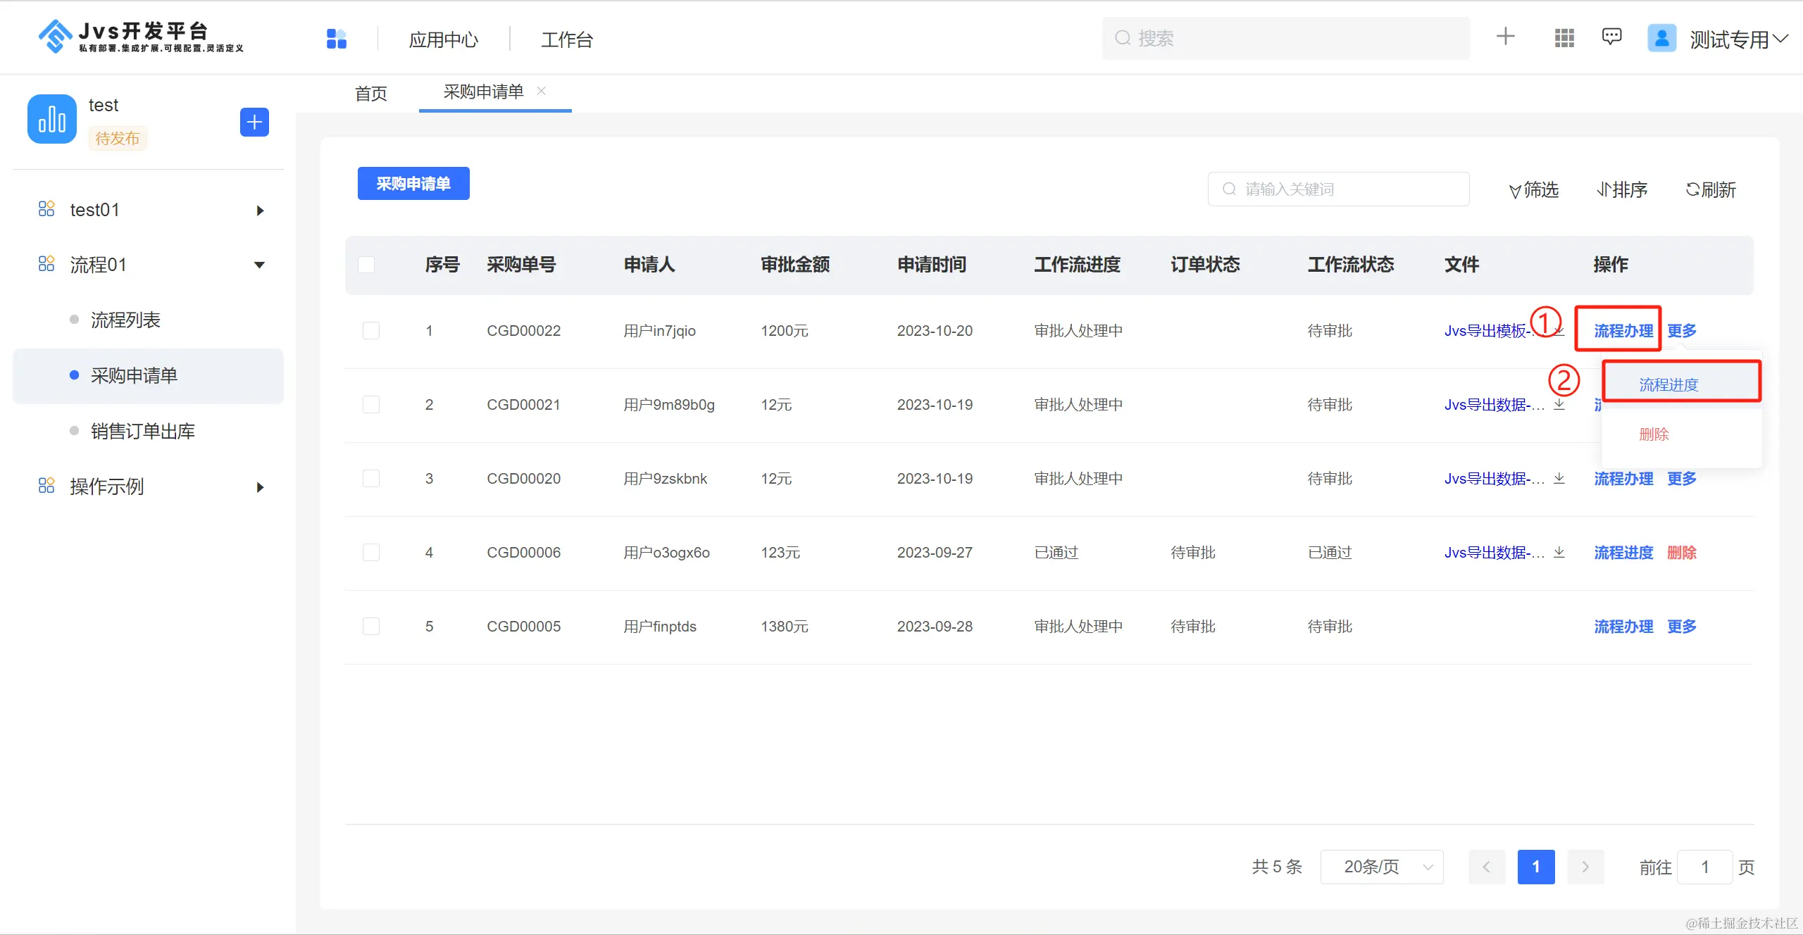
Task: Toggle the select-all header checkbox
Action: (x=366, y=265)
